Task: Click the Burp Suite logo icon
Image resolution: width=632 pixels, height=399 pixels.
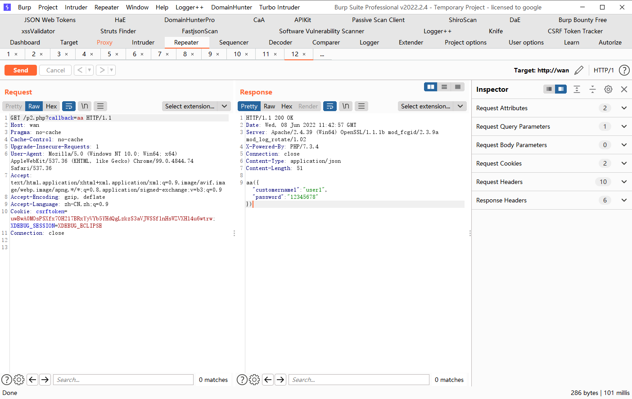Action: coord(7,7)
